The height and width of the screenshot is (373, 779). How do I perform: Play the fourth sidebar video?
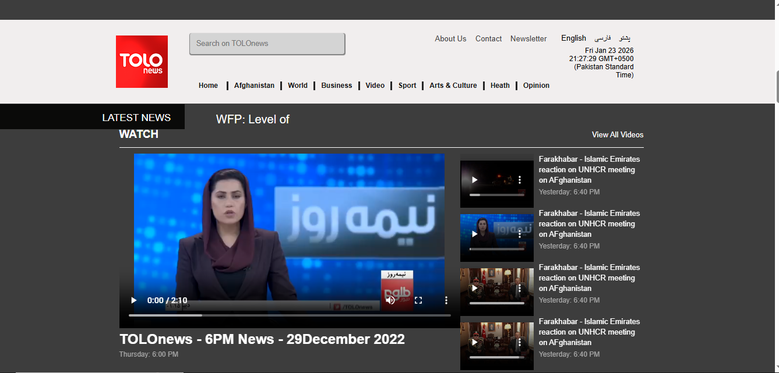tap(474, 343)
